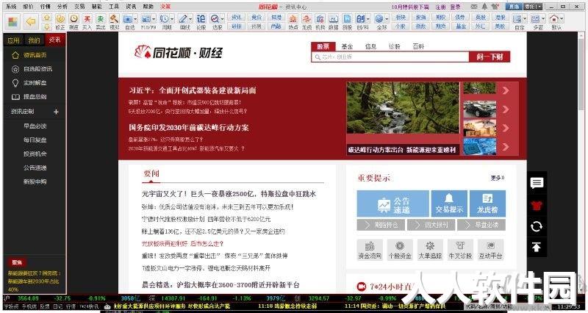Switch to the 应用 sidebar tab
588x313 pixels.
click(13, 40)
